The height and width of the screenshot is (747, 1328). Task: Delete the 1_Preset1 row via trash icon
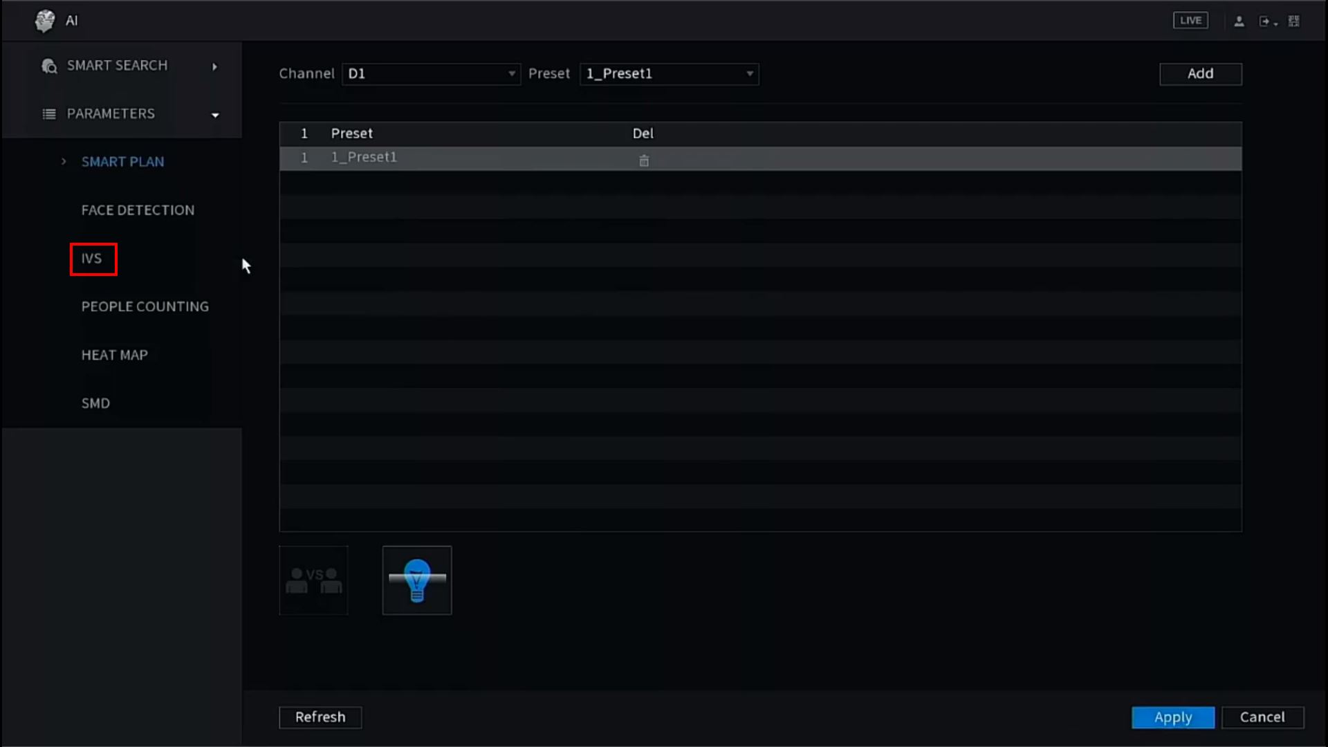point(643,160)
